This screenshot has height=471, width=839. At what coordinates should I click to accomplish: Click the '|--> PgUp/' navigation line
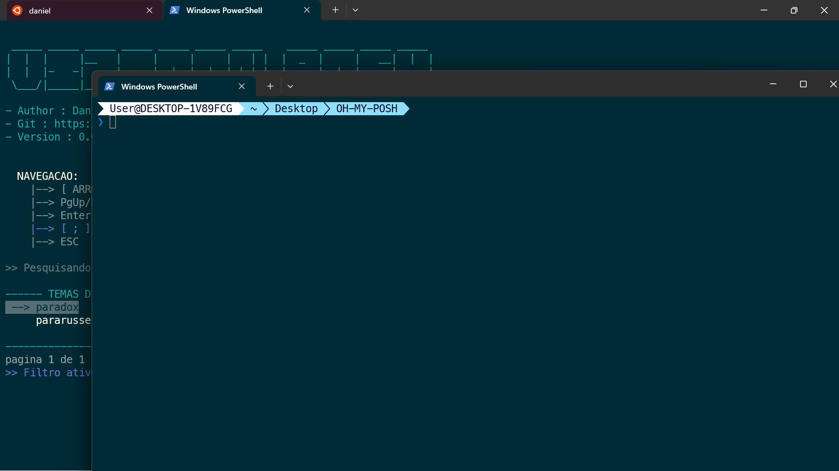click(61, 203)
